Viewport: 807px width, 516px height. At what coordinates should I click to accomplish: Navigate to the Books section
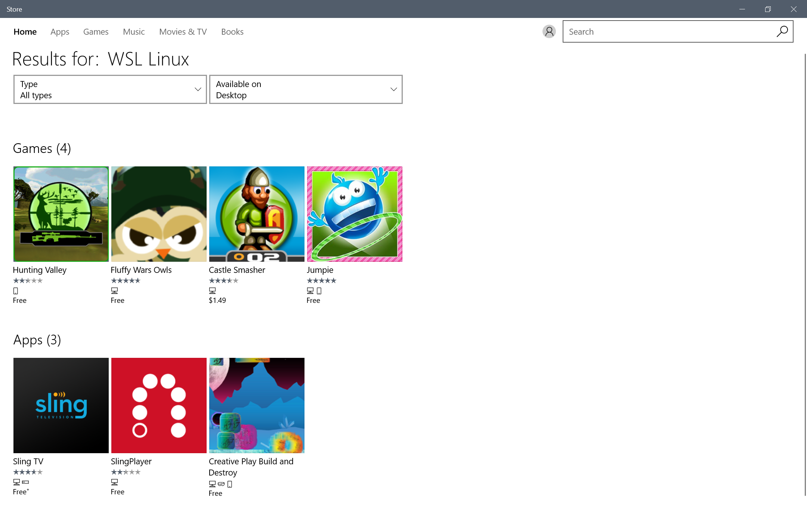(x=232, y=32)
